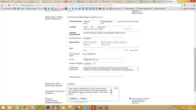Open the Заказы cart bookmark
Viewport: 196px width, 110px height.
[x=21, y=9]
